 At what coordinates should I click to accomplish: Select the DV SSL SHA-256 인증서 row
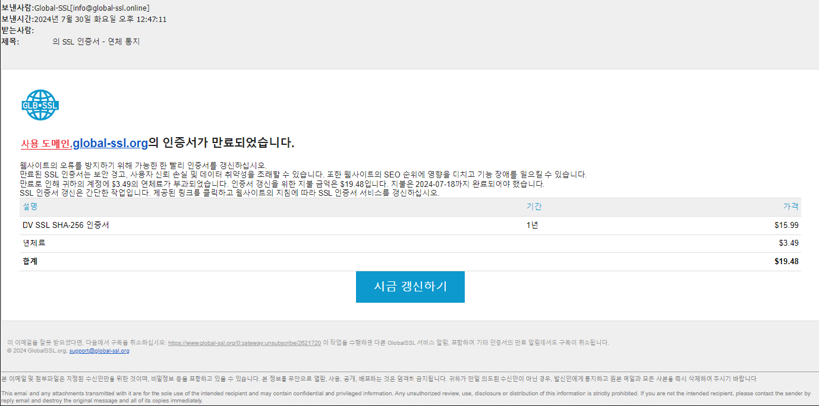(x=410, y=225)
